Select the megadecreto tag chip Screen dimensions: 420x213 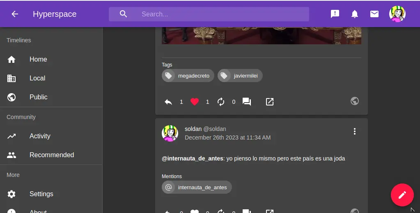pyautogui.click(x=188, y=76)
